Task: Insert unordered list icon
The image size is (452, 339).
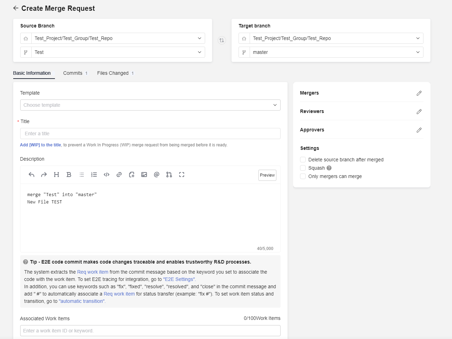Action: (x=81, y=175)
